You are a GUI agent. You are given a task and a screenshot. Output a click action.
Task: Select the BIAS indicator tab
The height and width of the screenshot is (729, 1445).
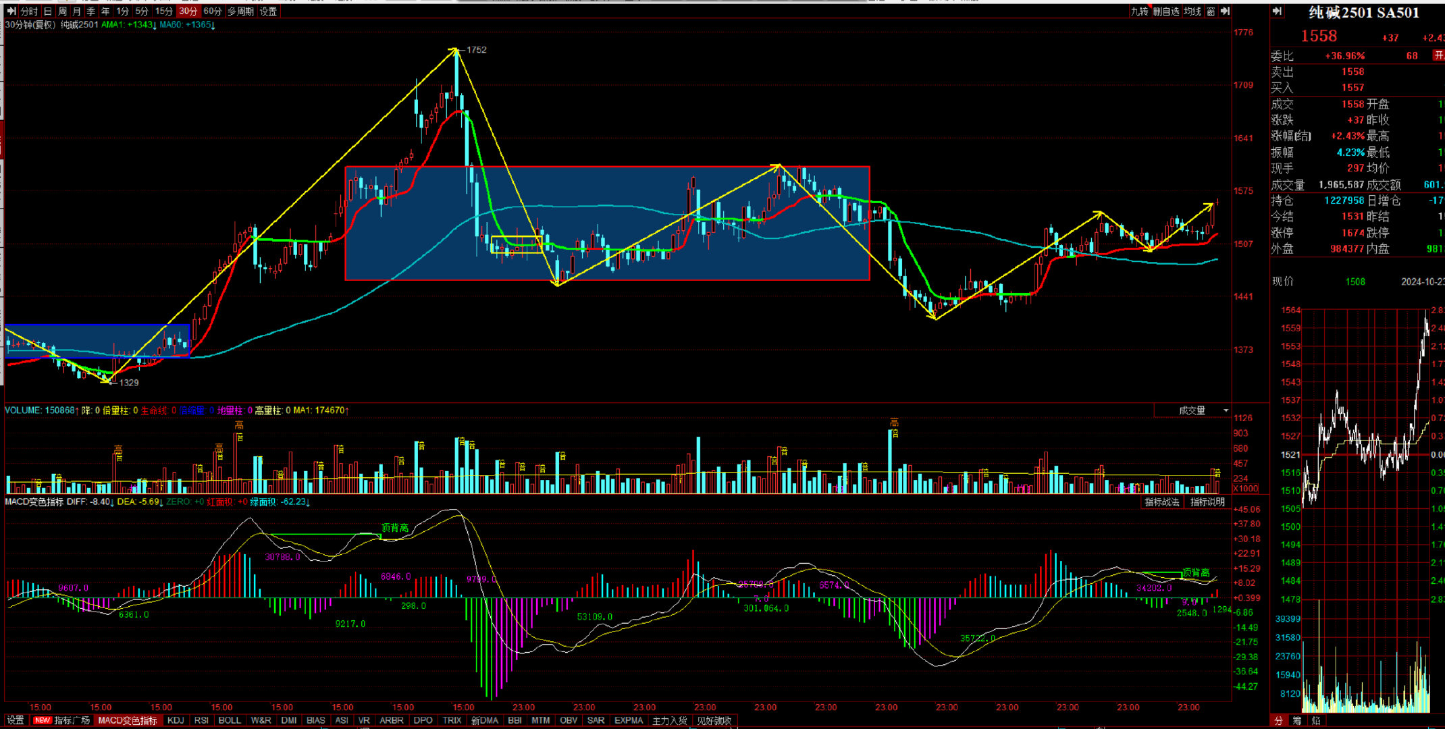315,720
